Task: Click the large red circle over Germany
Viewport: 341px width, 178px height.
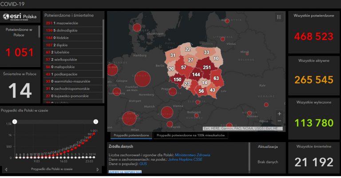Action: (x=143, y=79)
